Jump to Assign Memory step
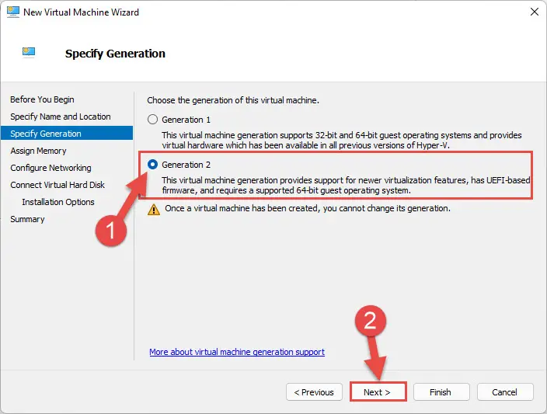The height and width of the screenshot is (414, 547). (38, 151)
